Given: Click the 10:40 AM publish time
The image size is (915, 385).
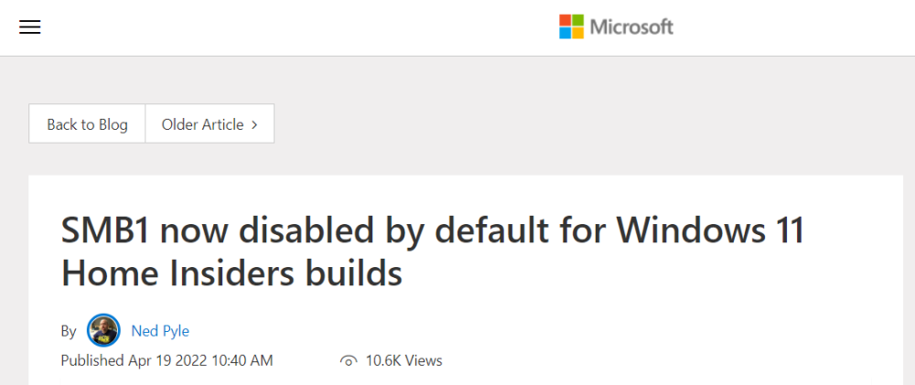Looking at the screenshot, I should pyautogui.click(x=242, y=360).
